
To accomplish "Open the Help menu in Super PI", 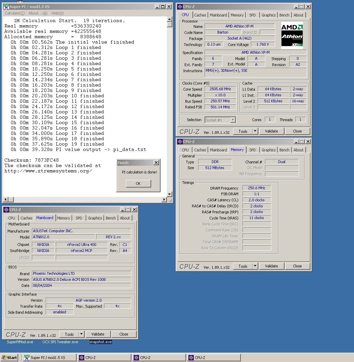I will tap(57, 13).
